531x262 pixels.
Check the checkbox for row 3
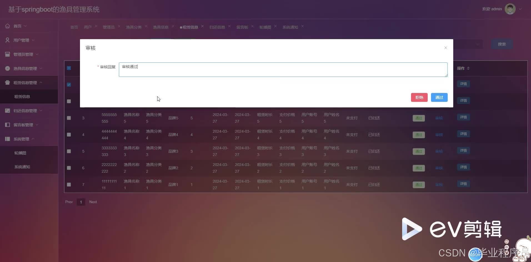pyautogui.click(x=69, y=118)
